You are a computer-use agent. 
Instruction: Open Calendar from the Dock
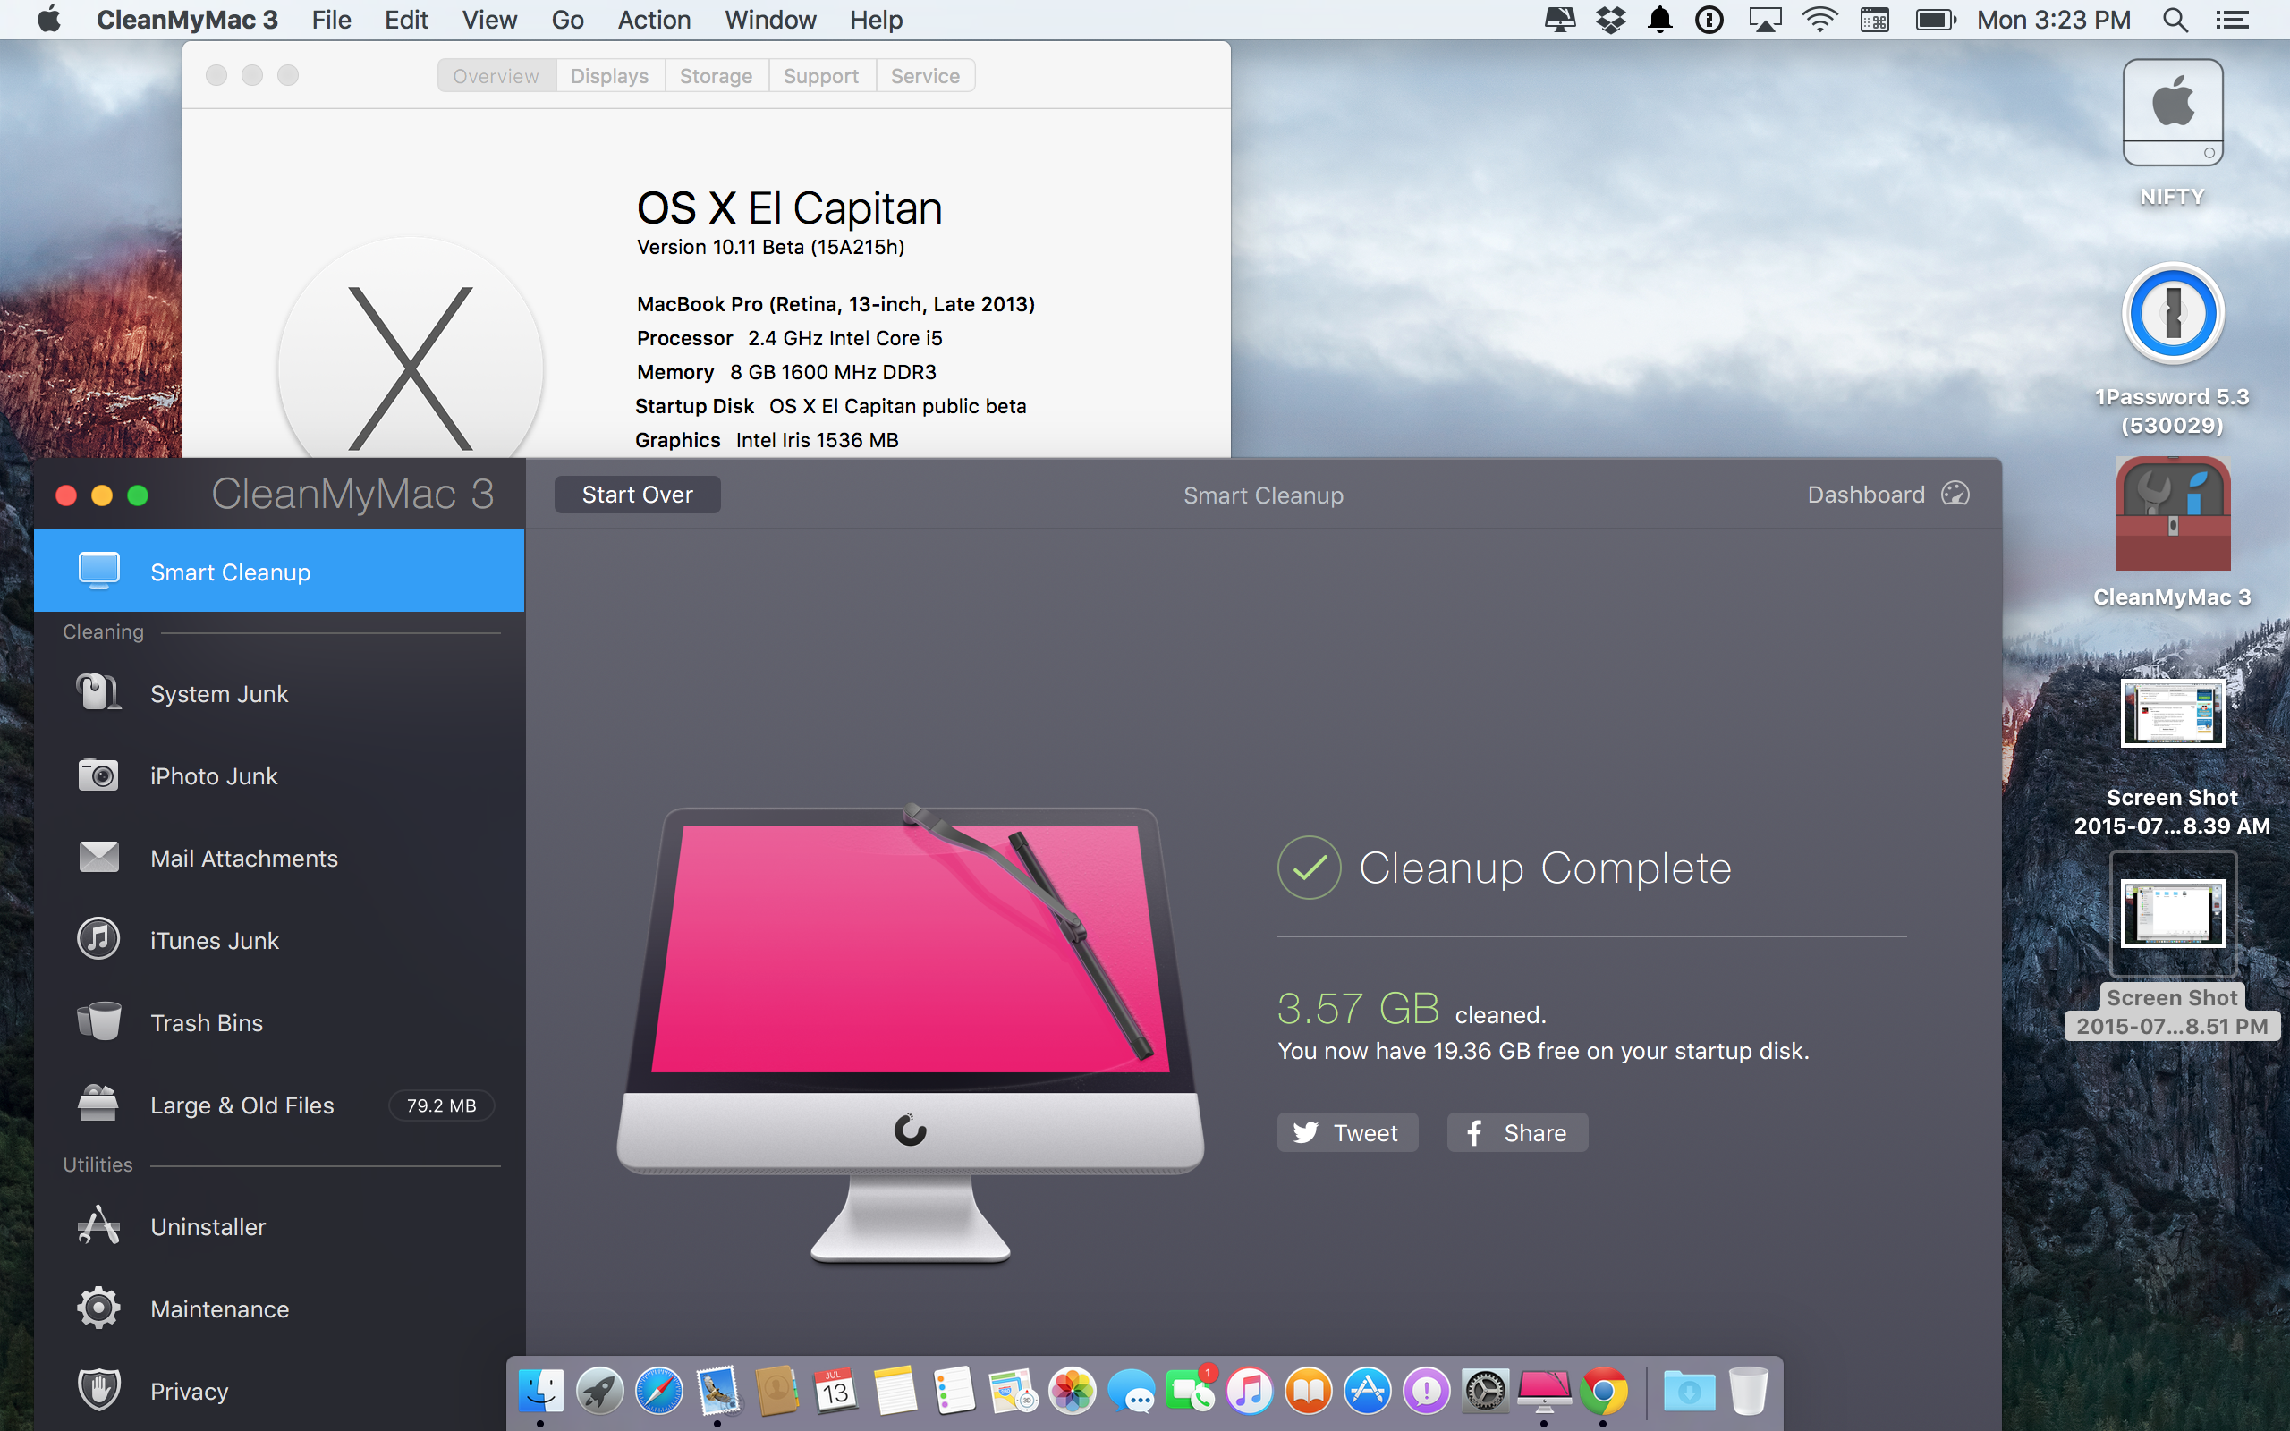click(835, 1390)
